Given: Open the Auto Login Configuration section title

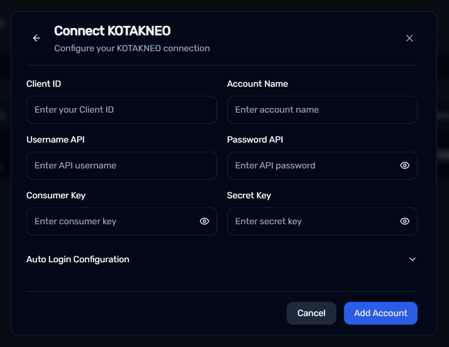Looking at the screenshot, I should (x=78, y=259).
